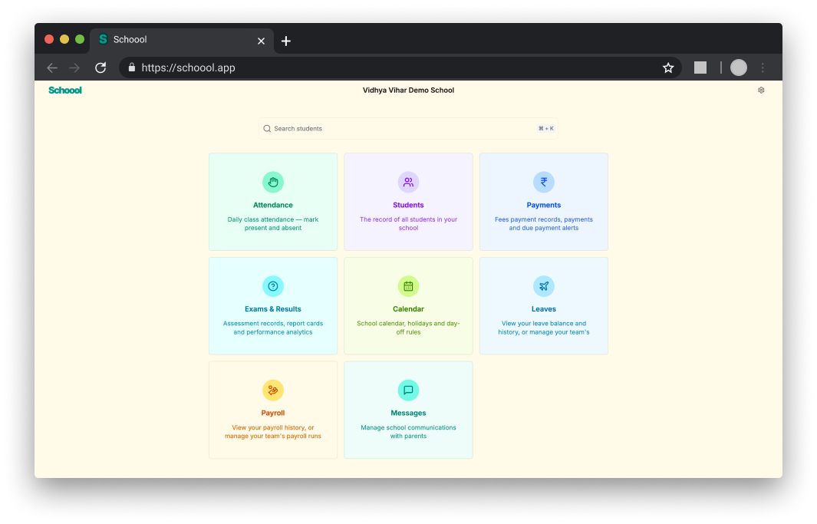The image size is (817, 524).
Task: Open the browser profile avatar
Action: pos(738,68)
